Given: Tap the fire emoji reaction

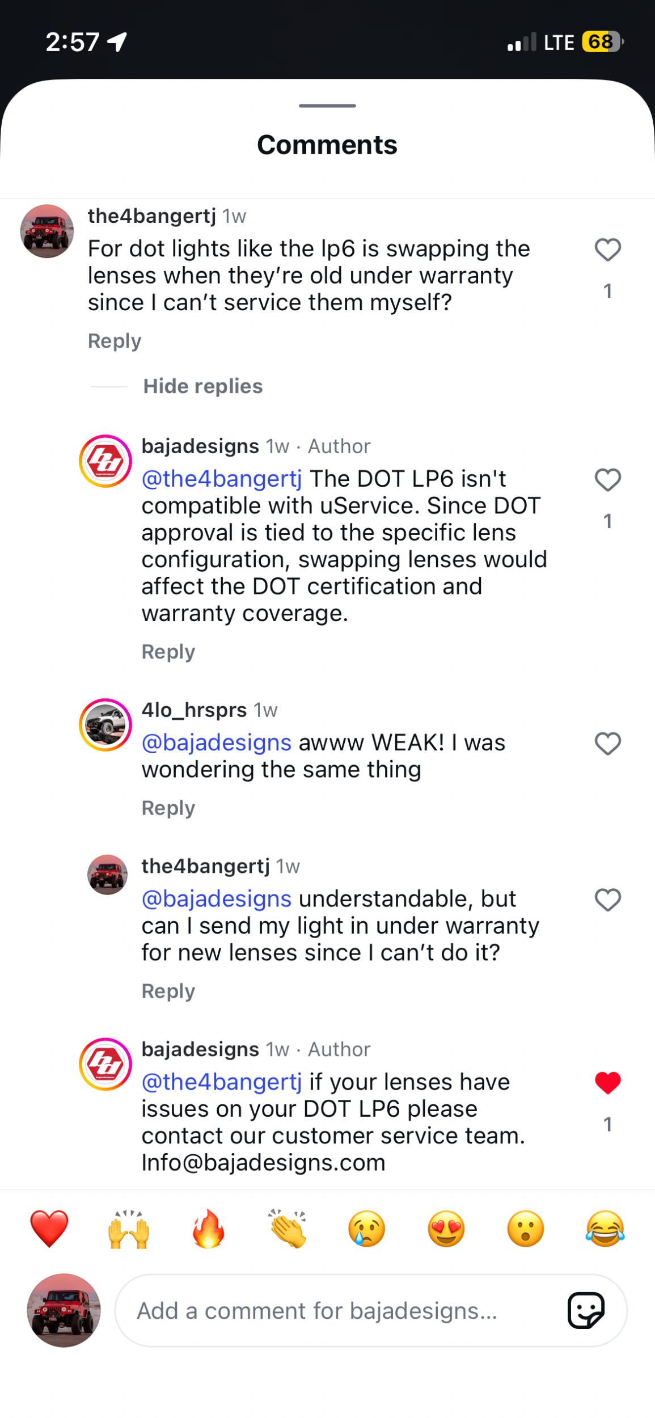Looking at the screenshot, I should pyautogui.click(x=208, y=1229).
